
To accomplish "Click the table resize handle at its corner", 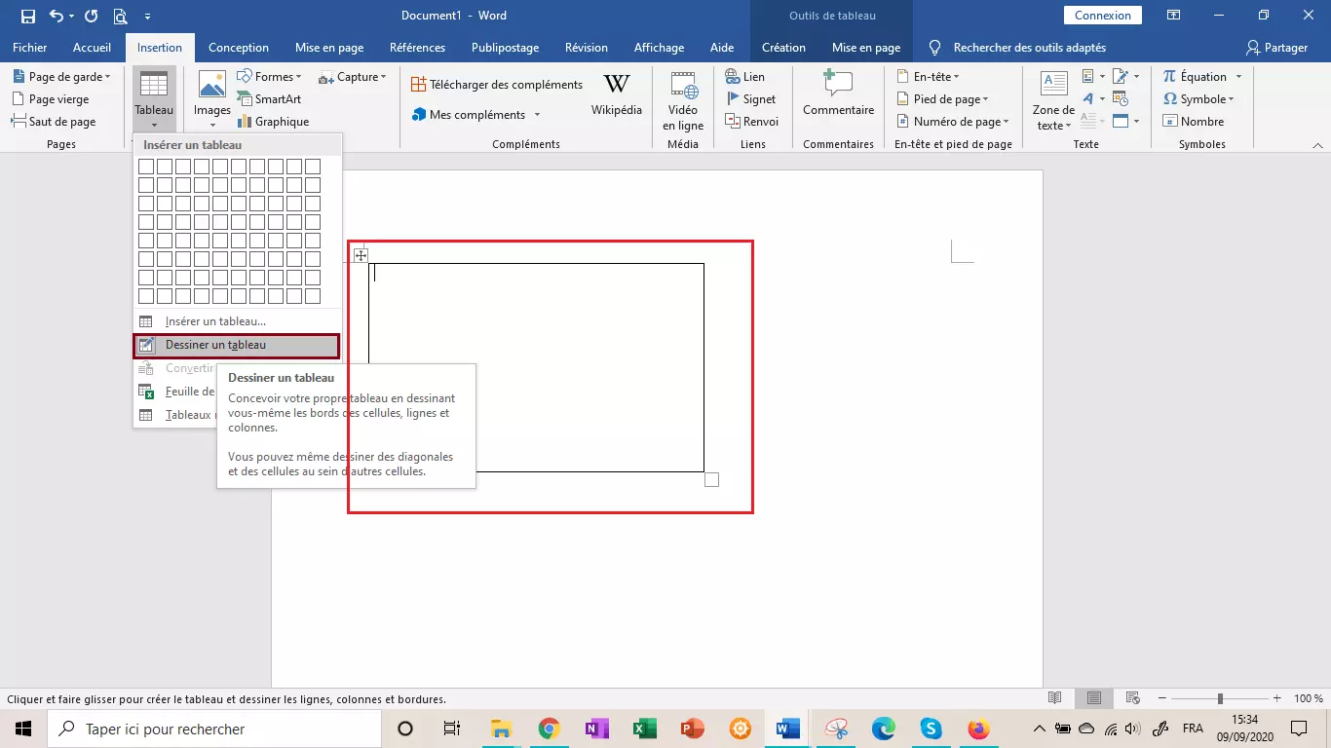I will (x=711, y=479).
